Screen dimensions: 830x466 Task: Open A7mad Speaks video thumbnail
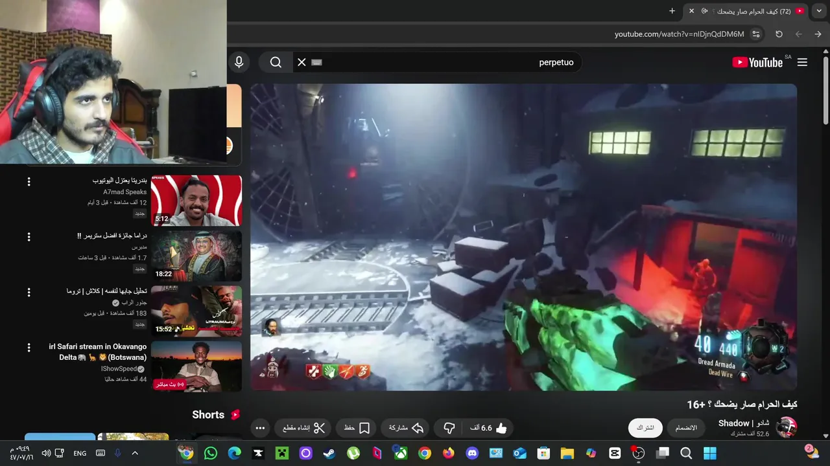[x=196, y=200]
